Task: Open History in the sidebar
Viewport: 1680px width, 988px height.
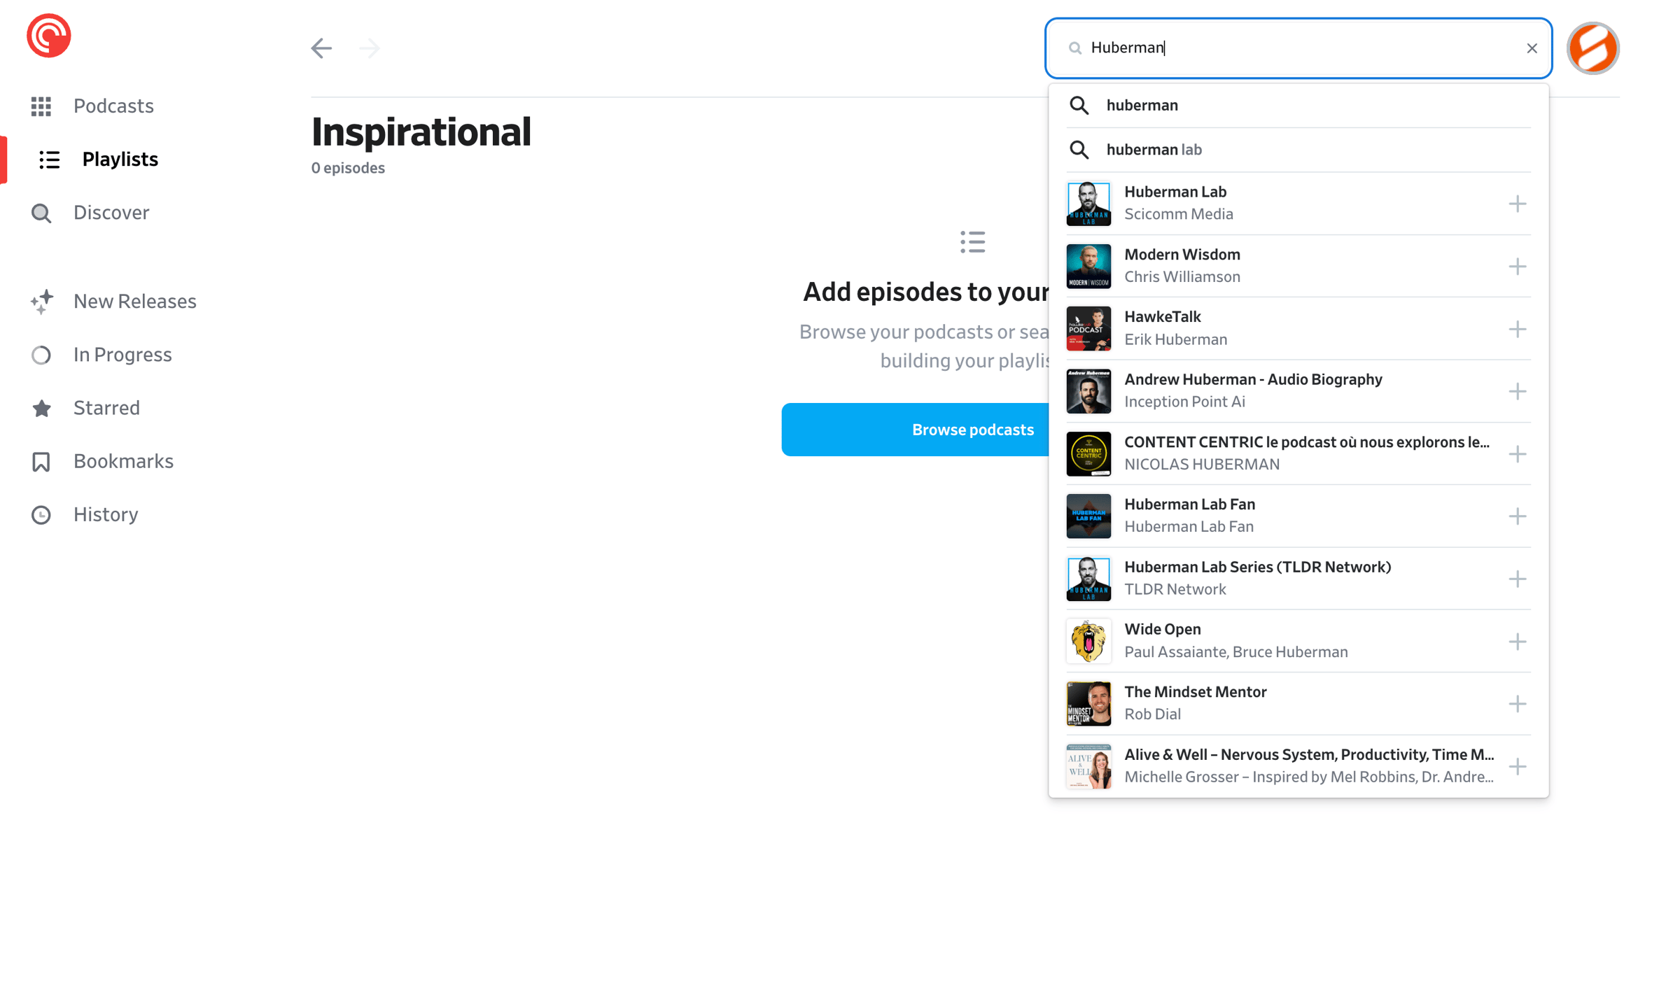Action: [106, 514]
